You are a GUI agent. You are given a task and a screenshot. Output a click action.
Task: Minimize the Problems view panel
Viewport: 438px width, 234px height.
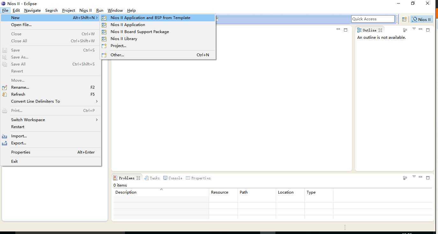tap(420, 177)
